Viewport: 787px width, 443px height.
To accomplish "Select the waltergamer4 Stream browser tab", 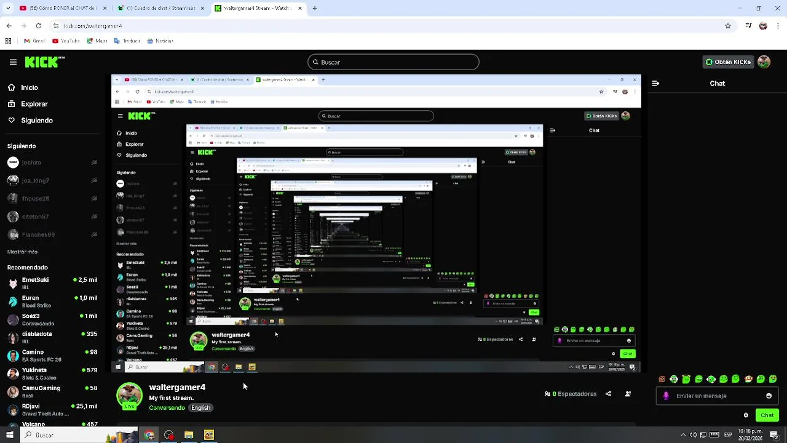I will coord(259,8).
